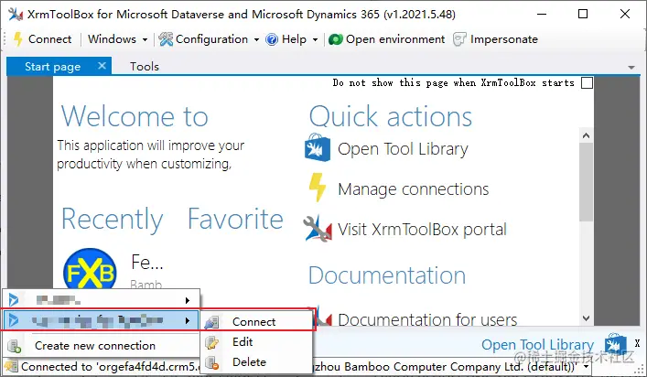Screen dimensions: 647x377
Task: Open the Favorite section heading
Action: coord(235,219)
